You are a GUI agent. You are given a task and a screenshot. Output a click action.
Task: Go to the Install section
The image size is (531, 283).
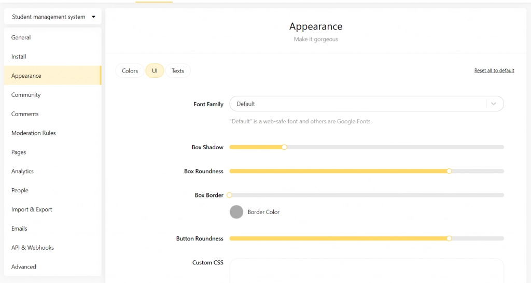click(19, 56)
